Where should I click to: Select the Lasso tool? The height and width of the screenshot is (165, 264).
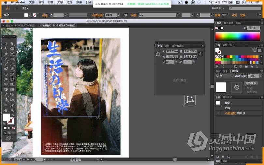click(x=12, y=49)
